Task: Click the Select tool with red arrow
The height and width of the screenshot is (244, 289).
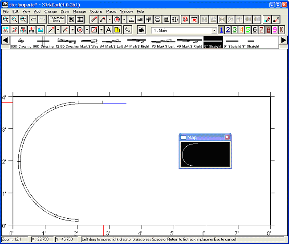Action: point(194,20)
